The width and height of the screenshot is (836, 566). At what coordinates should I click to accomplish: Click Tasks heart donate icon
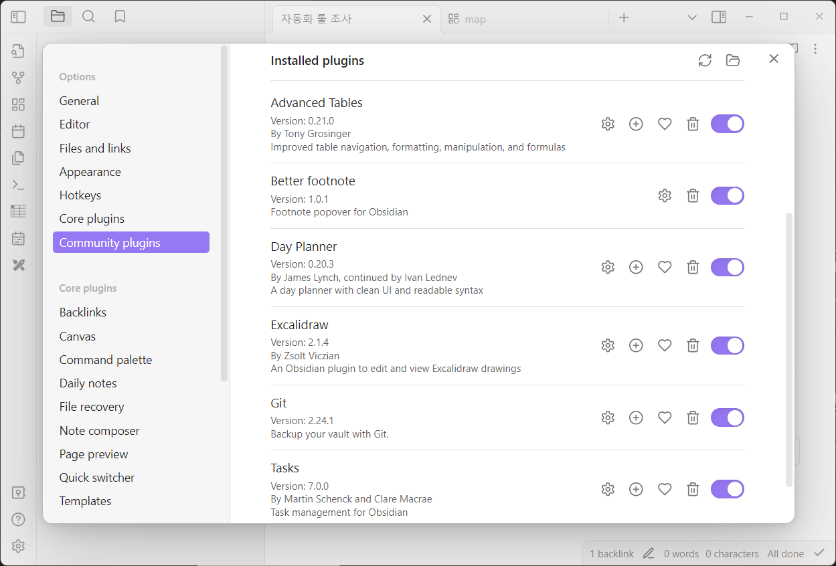click(x=665, y=489)
